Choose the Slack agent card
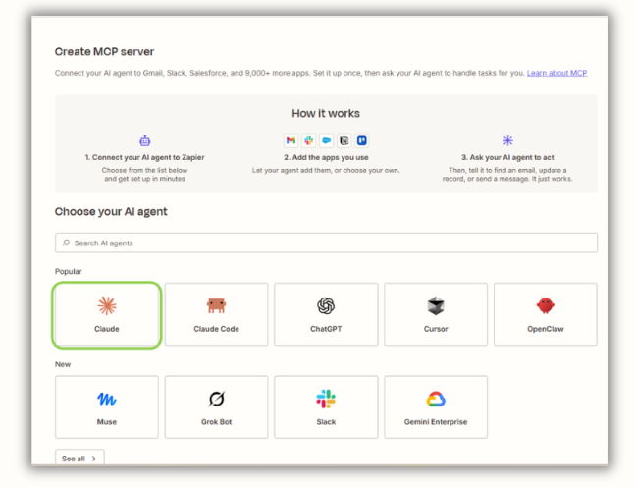 (x=326, y=407)
